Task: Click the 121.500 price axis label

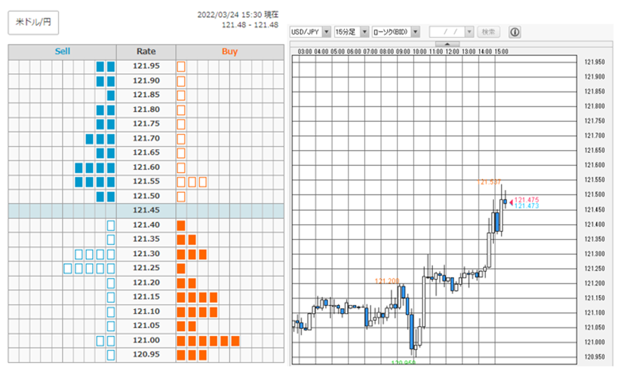Action: point(595,195)
